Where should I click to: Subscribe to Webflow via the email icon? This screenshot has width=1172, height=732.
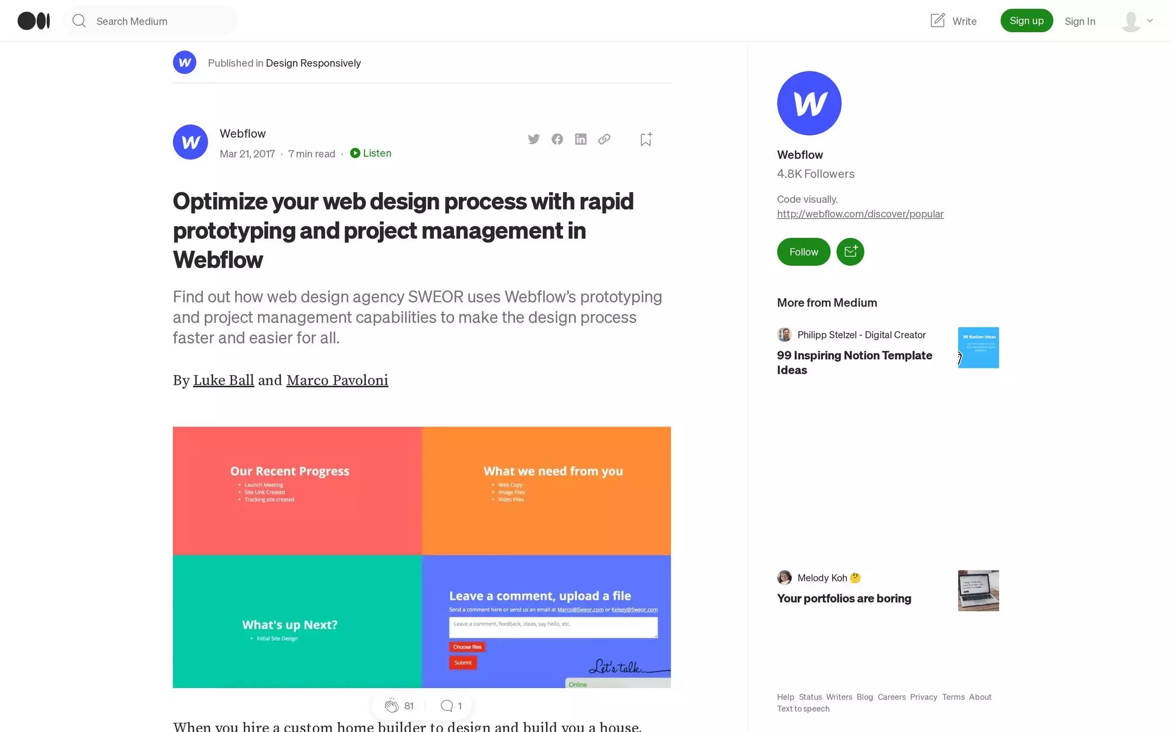click(850, 252)
